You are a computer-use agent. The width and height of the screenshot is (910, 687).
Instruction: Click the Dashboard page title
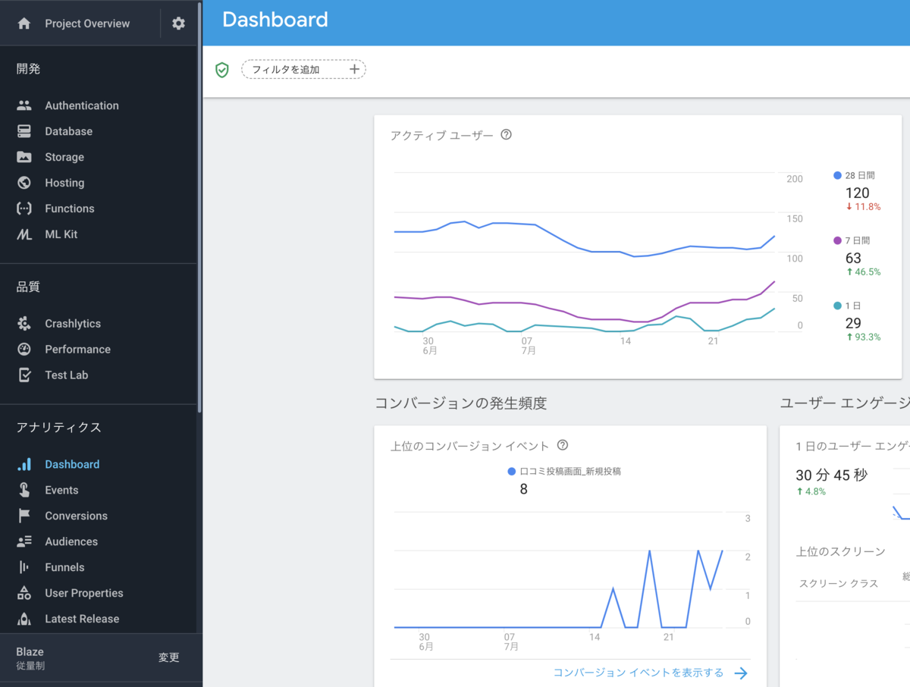275,20
